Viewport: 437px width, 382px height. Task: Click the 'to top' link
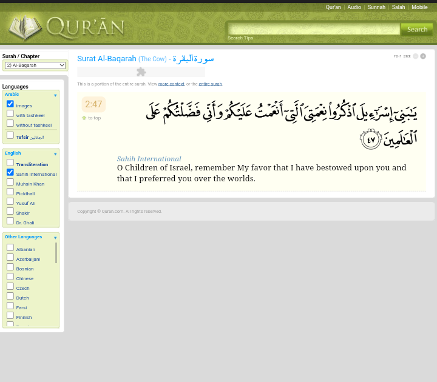coord(95,118)
